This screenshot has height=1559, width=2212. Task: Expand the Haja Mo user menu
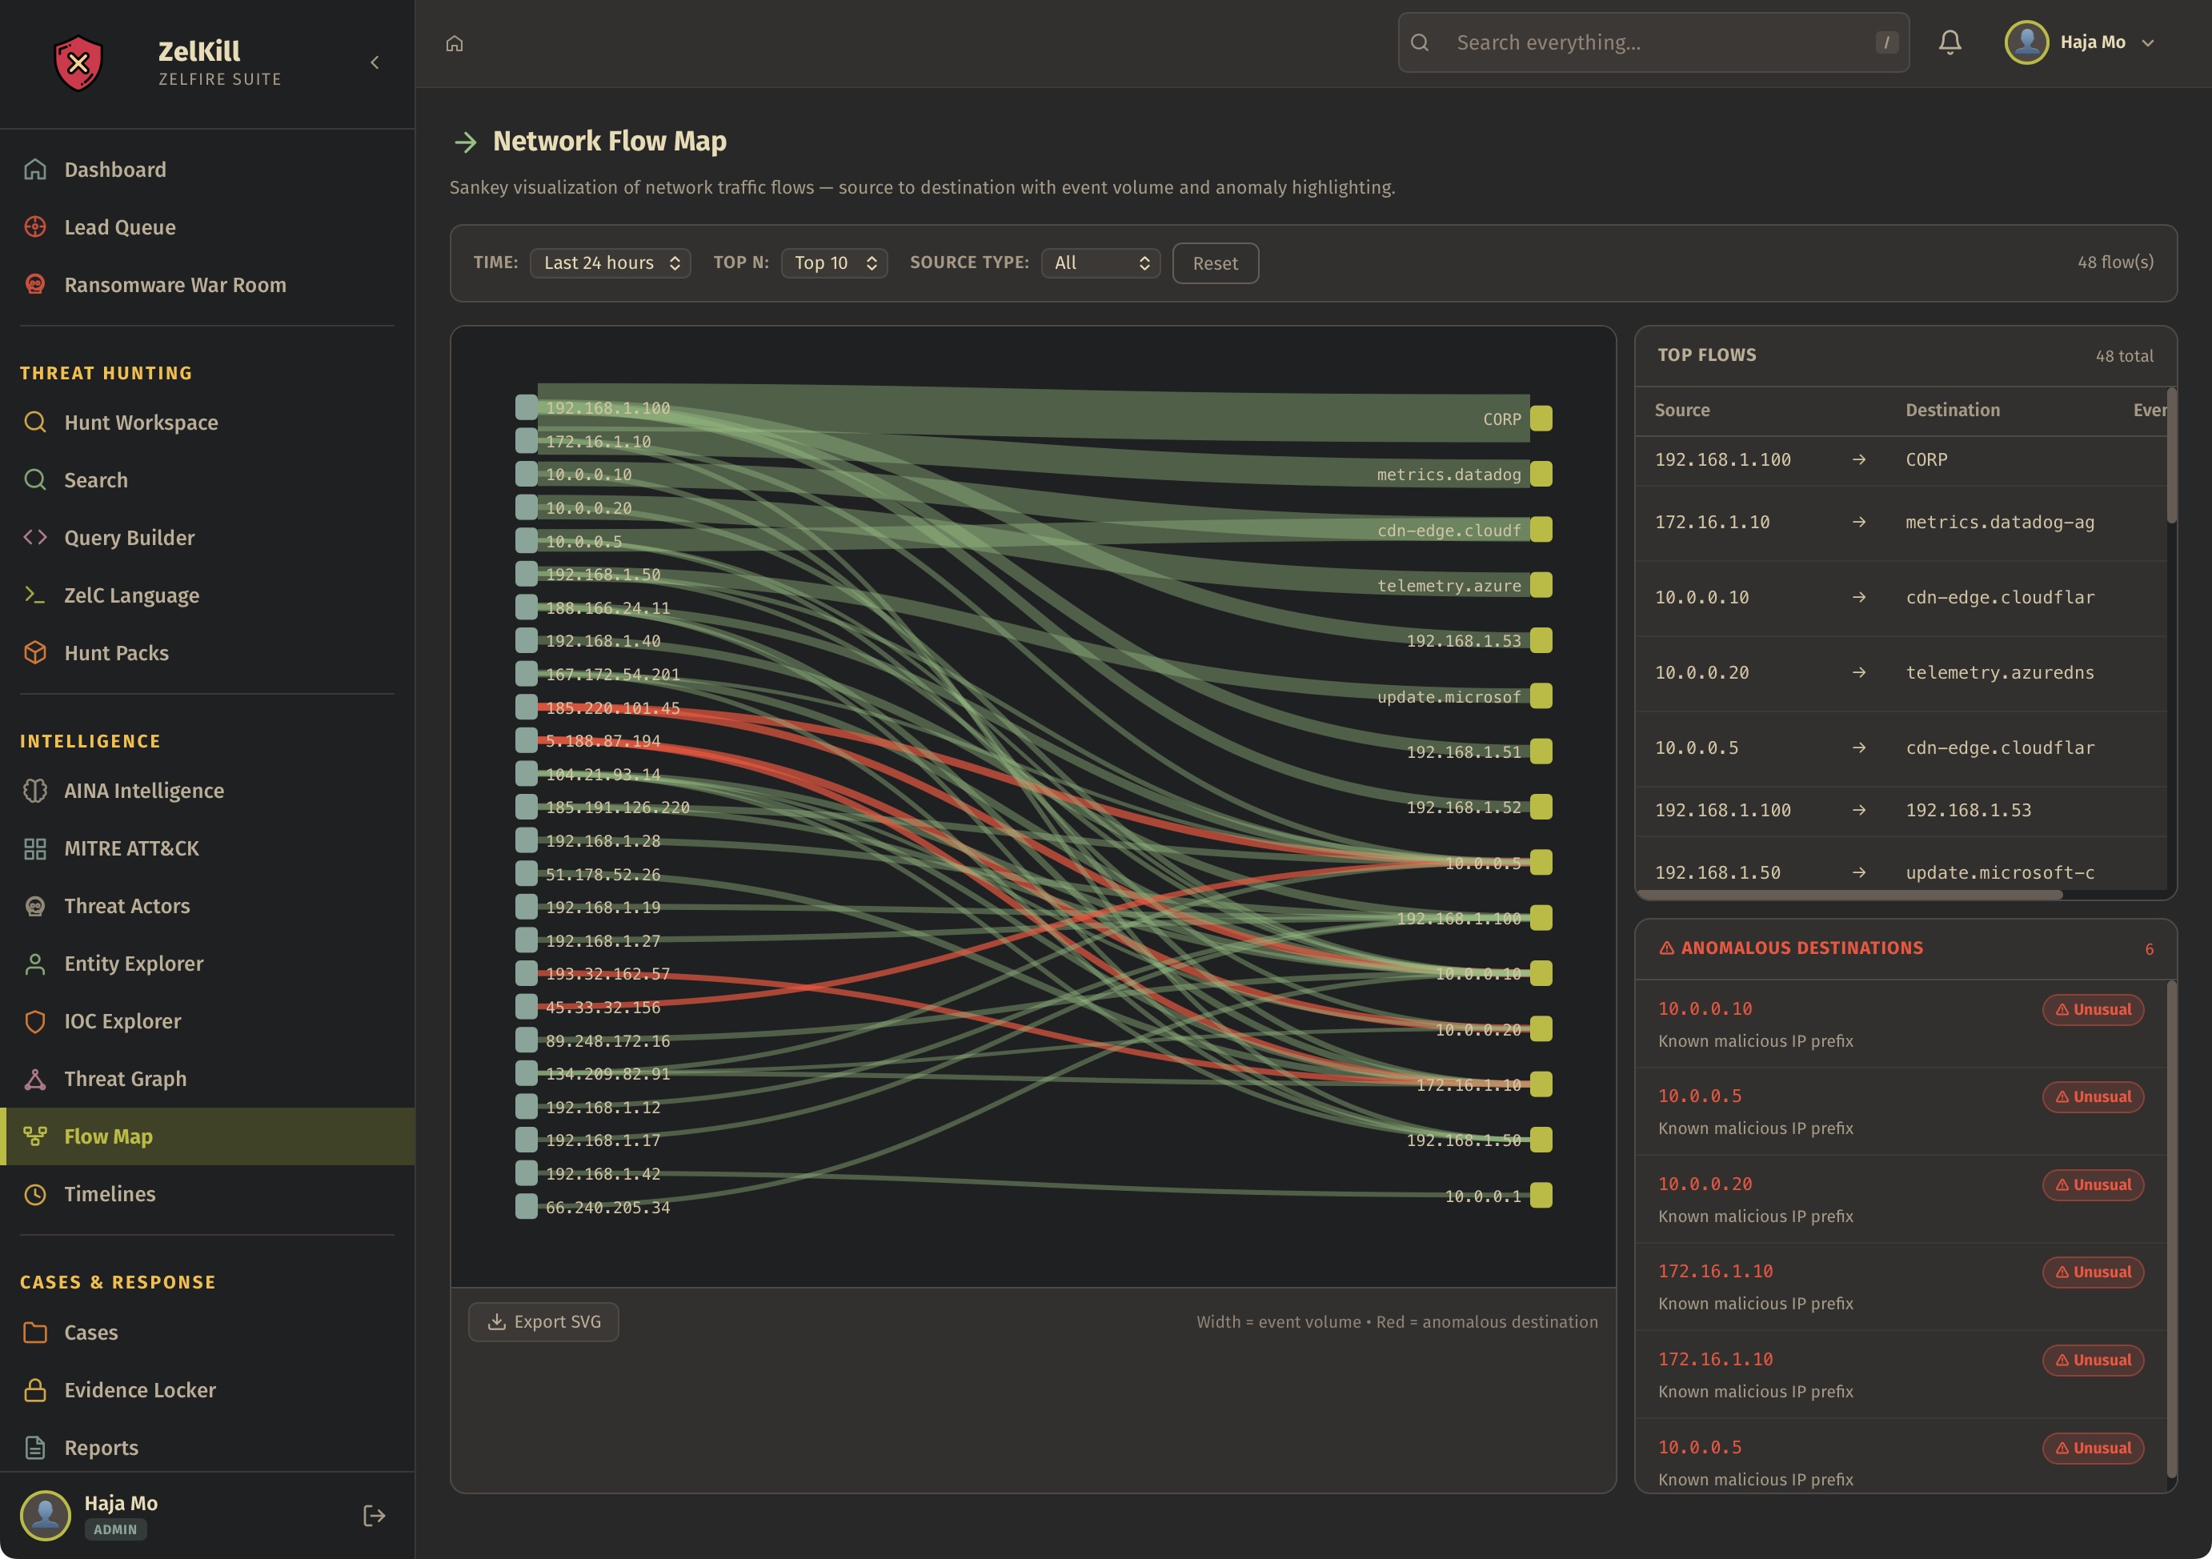(2080, 42)
